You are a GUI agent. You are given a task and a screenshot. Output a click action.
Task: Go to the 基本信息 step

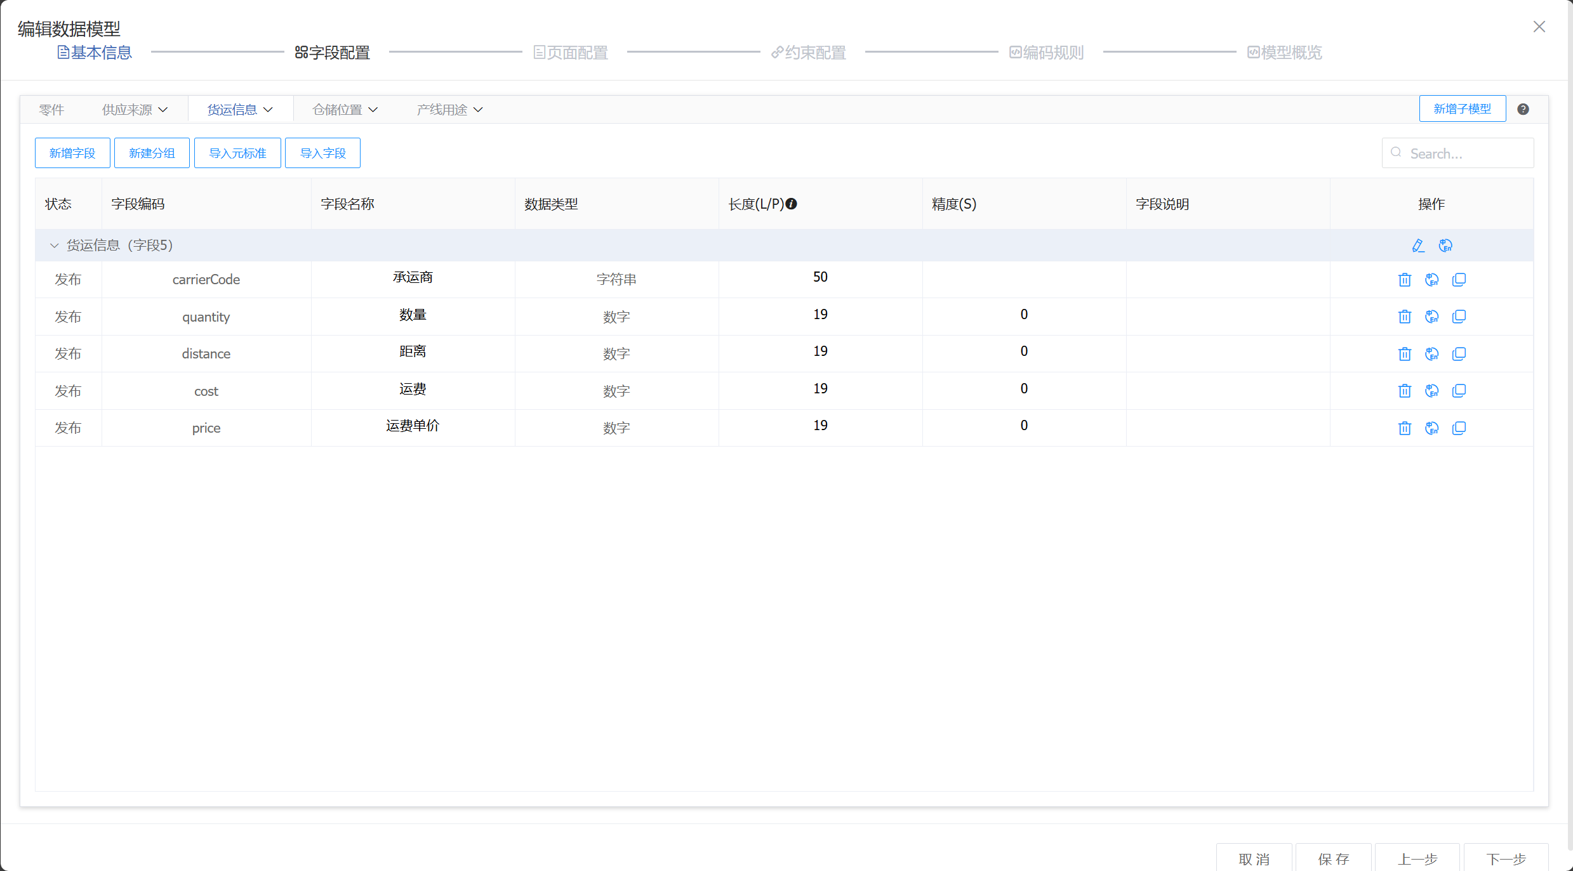click(95, 53)
